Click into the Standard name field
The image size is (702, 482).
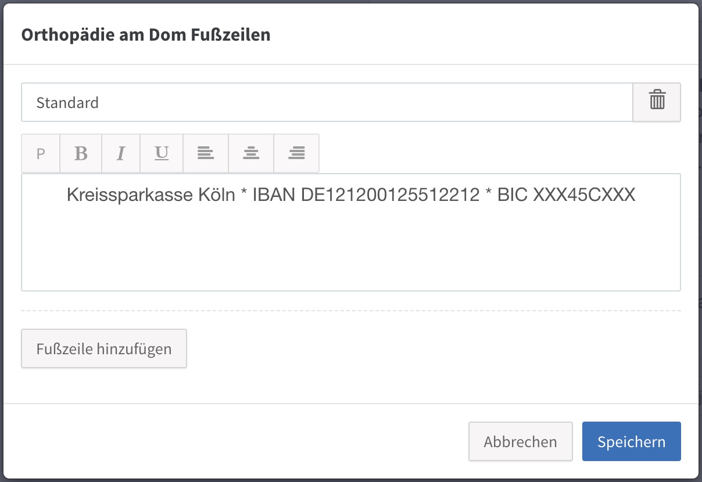[x=327, y=102]
